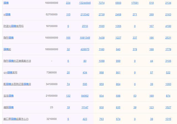Image resolution: width=177 pixels, height=124 pixels.
Task: Click the 3106 value link
Action: [168, 61]
